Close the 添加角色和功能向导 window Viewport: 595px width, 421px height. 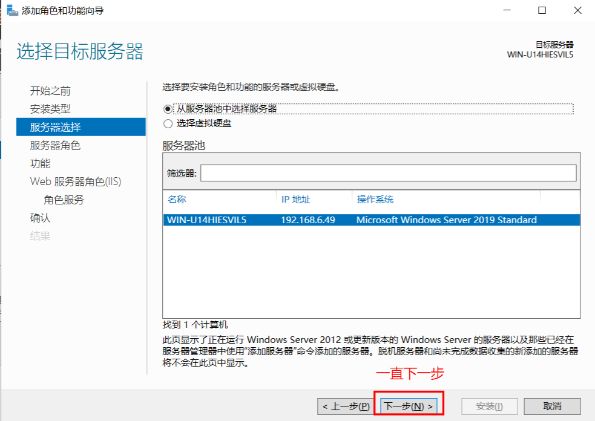(x=577, y=10)
